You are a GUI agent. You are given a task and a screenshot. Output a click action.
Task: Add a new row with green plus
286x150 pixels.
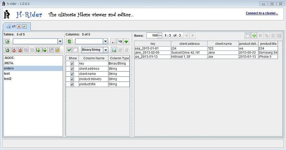(254, 36)
